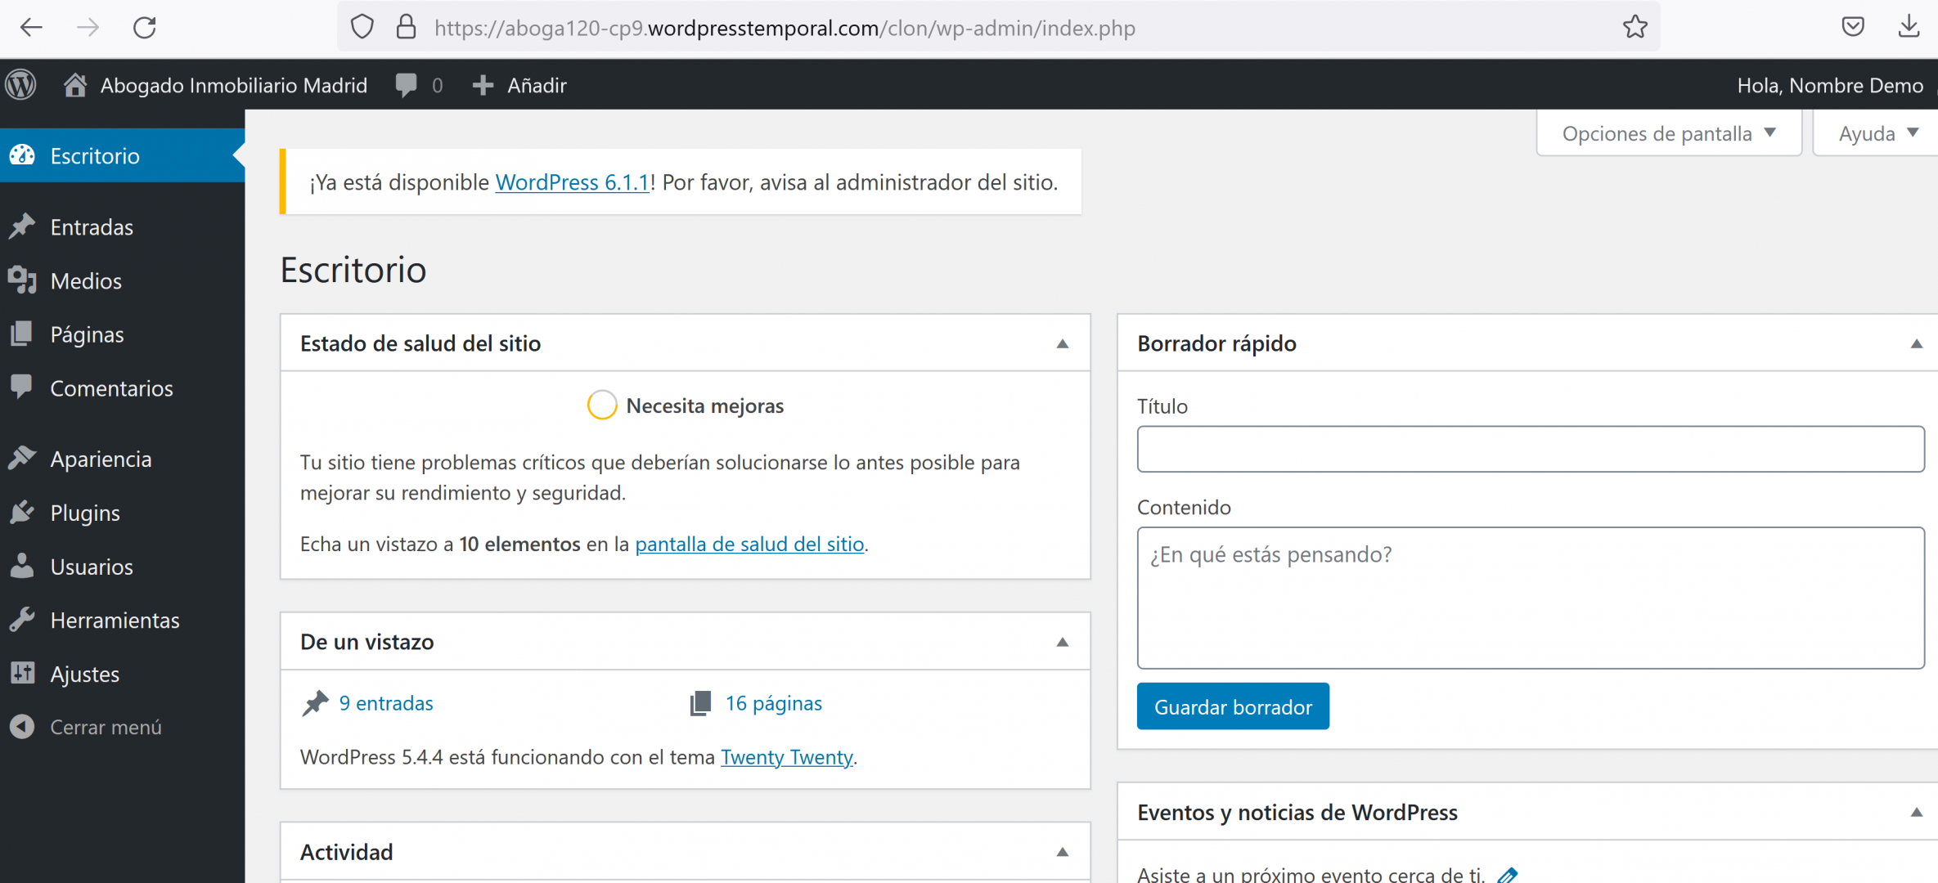Bookmark page with the star icon
The height and width of the screenshot is (883, 1938).
point(1635,27)
